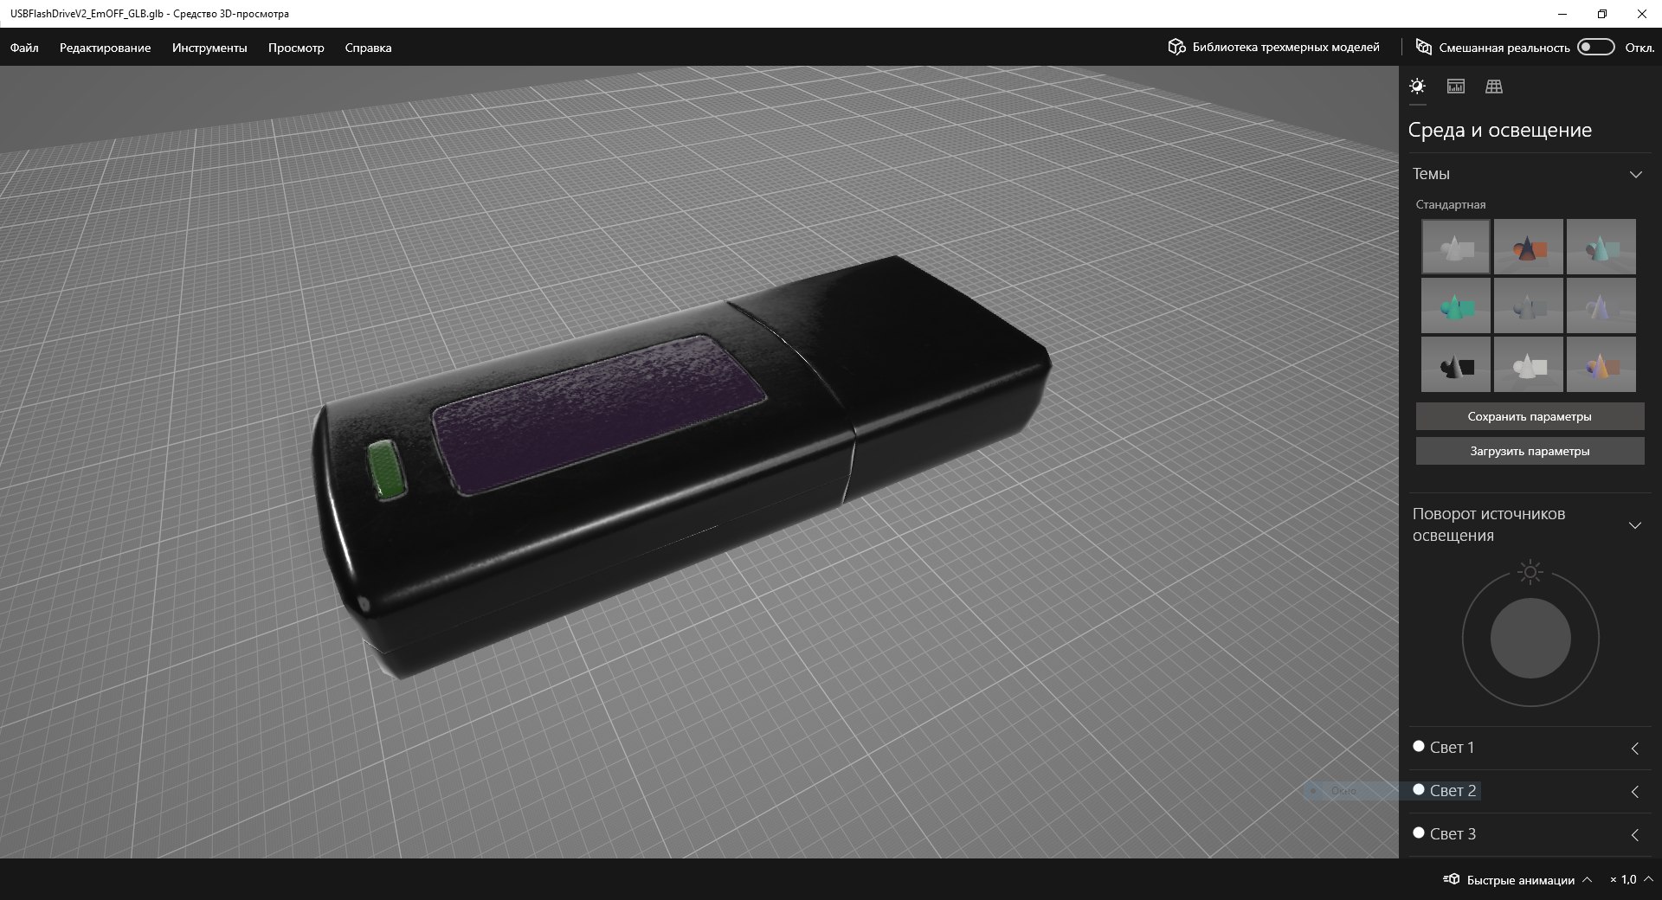This screenshot has width=1662, height=900.
Task: Open the Редактирование menu
Action: (105, 48)
